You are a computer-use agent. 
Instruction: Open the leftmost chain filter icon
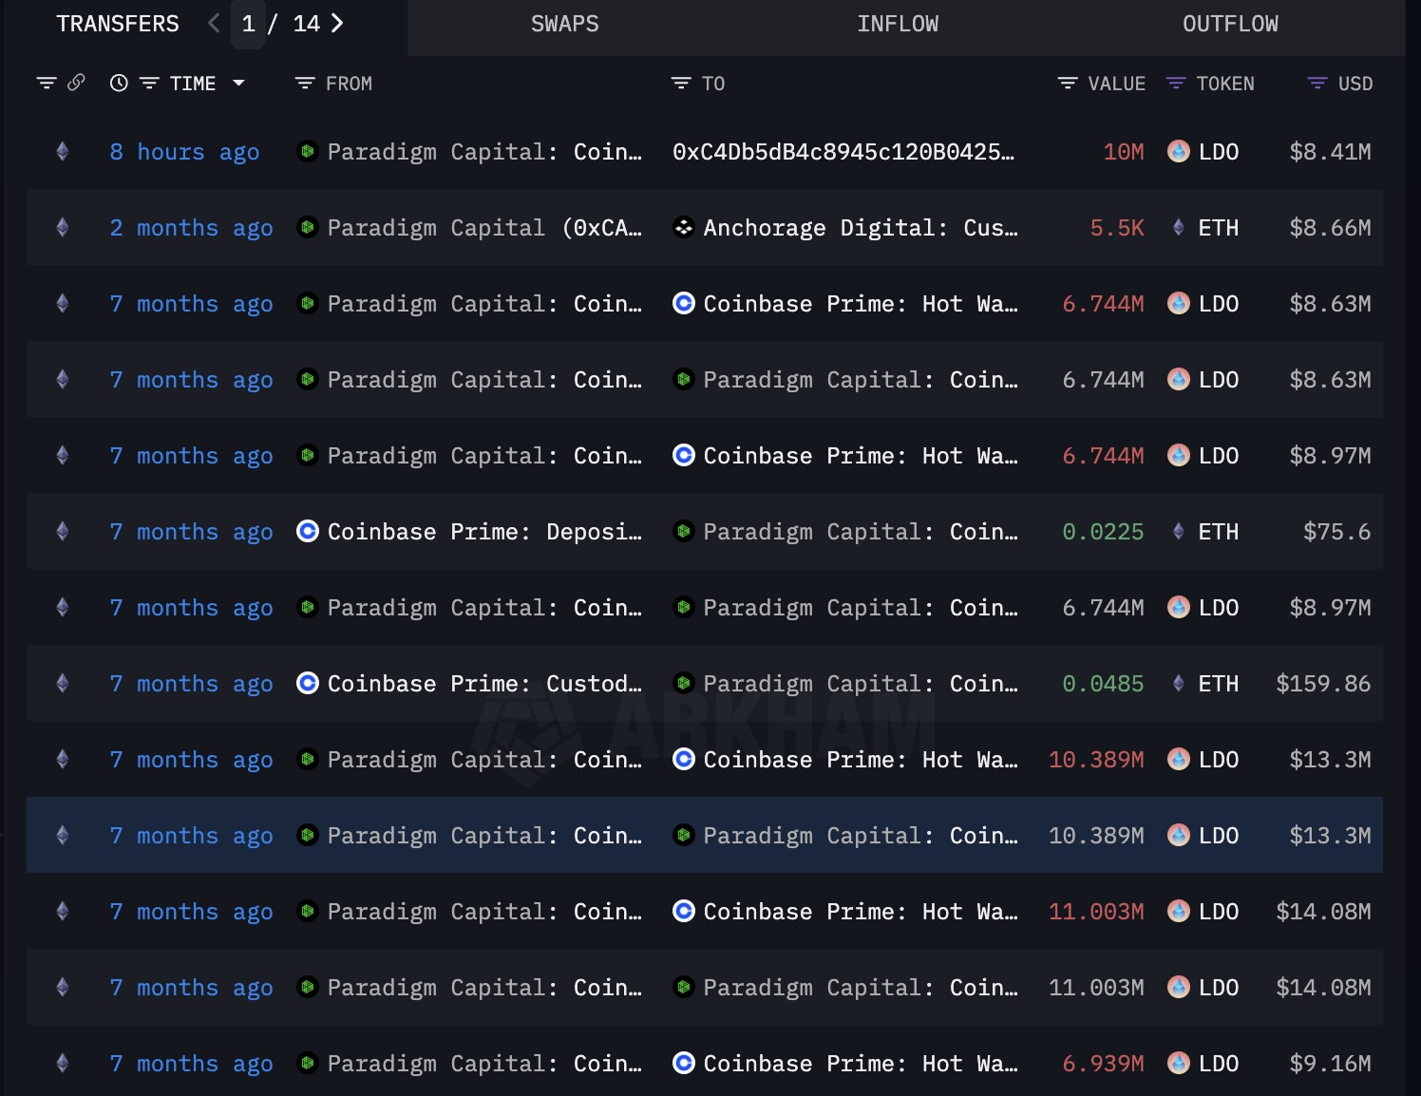point(47,84)
